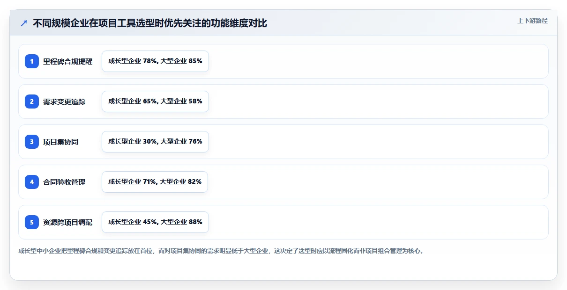Click the arrow icon beside the title
The width and height of the screenshot is (567, 290).
pos(24,23)
